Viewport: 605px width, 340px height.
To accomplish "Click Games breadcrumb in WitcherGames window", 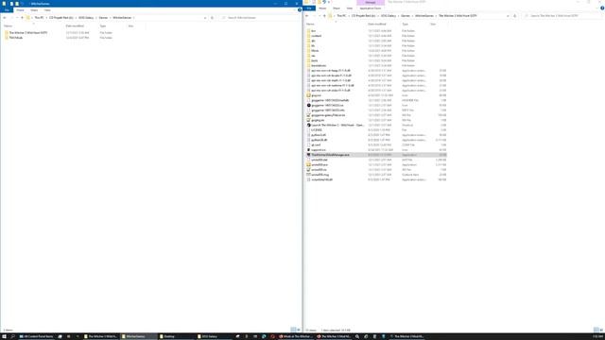I will click(103, 18).
